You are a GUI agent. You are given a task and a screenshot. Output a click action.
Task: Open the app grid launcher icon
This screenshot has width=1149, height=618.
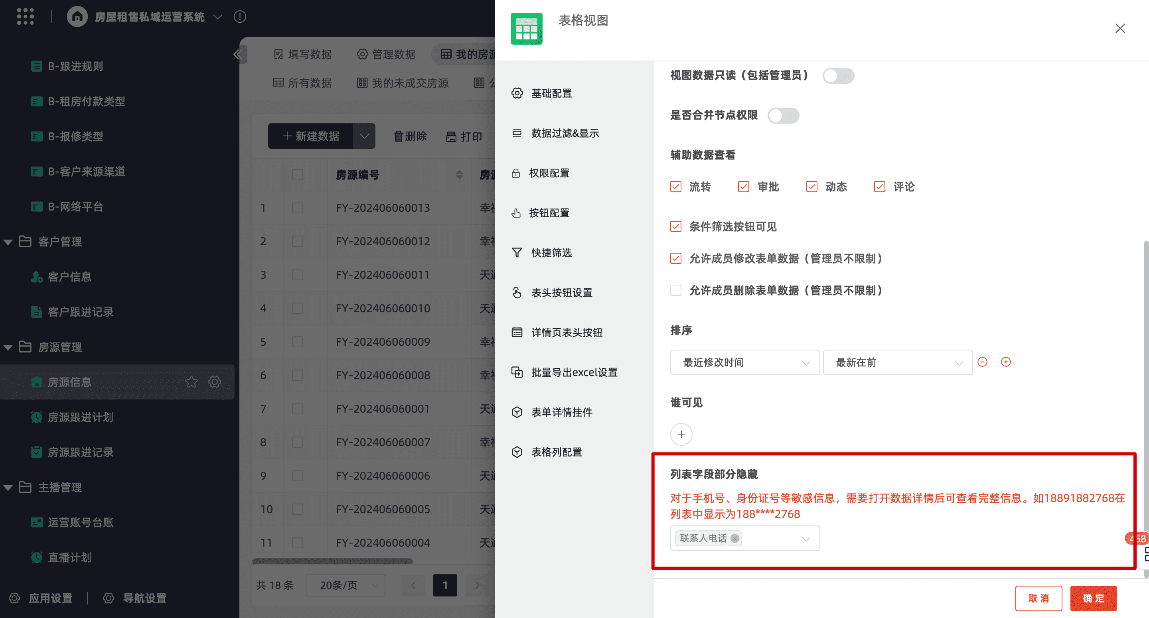click(x=26, y=16)
